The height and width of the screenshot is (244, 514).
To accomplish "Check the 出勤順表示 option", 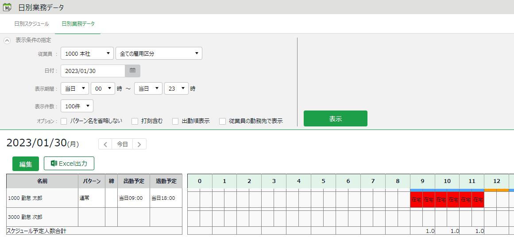I will pos(176,121).
